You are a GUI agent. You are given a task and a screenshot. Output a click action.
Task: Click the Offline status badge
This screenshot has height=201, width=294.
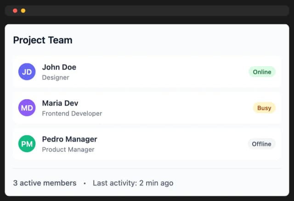coord(261,144)
